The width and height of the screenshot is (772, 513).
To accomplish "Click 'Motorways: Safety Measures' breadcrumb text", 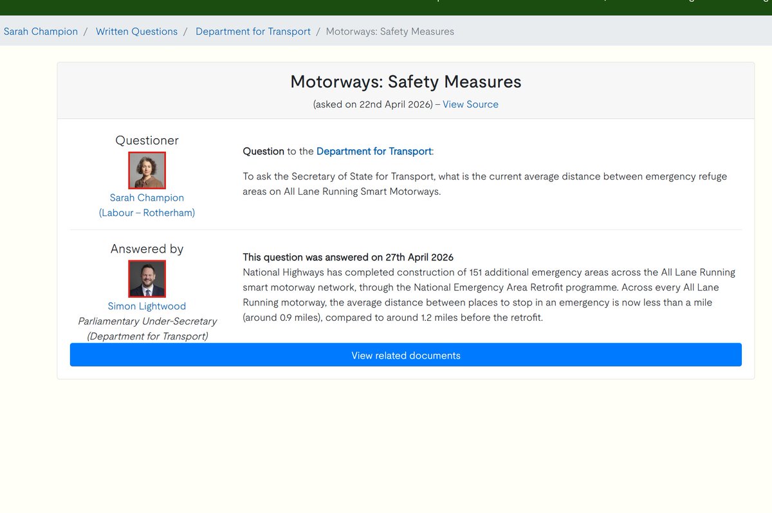I will point(390,32).
